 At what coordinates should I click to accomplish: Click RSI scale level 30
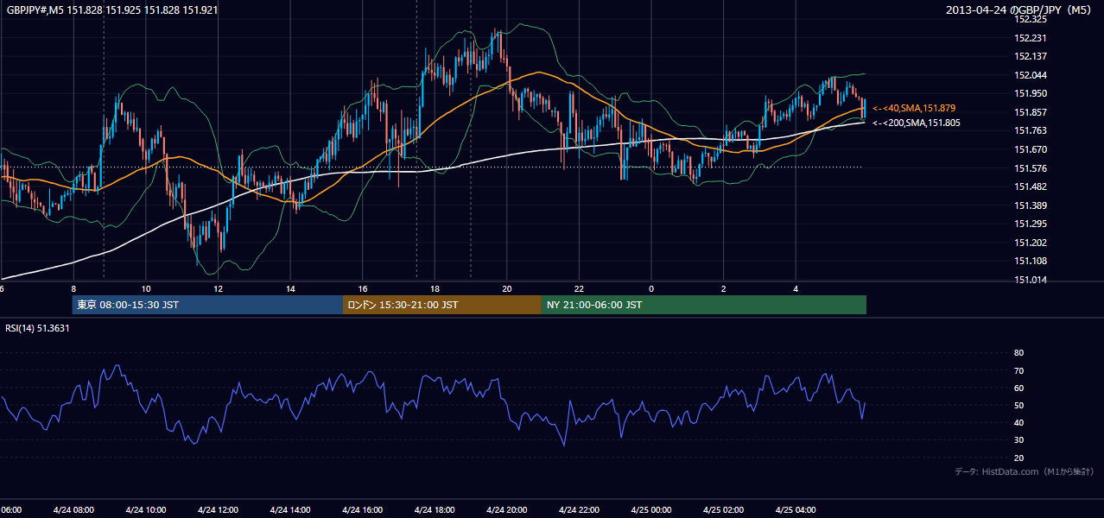click(x=1018, y=440)
